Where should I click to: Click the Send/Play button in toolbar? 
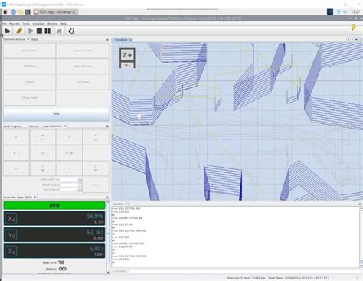click(x=31, y=31)
